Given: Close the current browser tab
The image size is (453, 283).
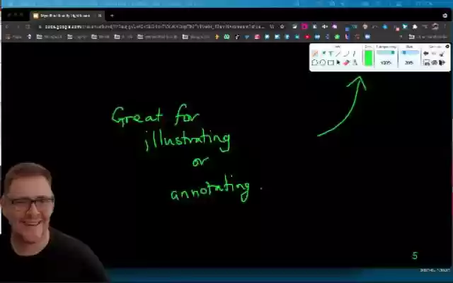Looking at the screenshot, I should 100,16.
